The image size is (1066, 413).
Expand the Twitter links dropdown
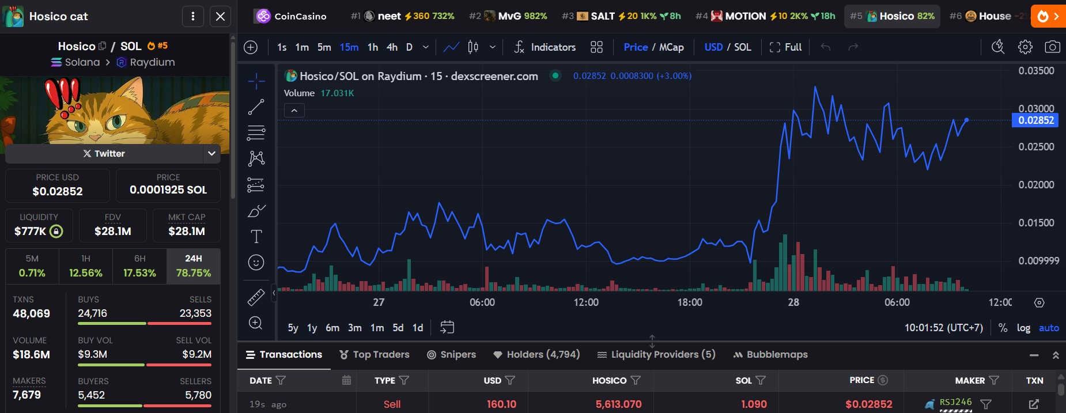[211, 153]
